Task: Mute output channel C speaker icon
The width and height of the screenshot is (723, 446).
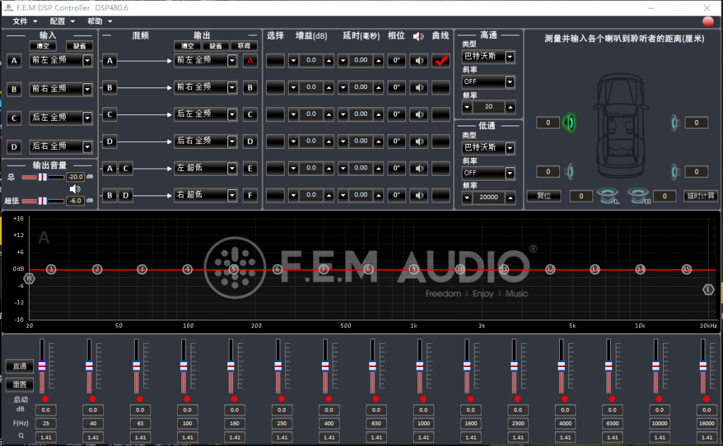Action: point(419,114)
